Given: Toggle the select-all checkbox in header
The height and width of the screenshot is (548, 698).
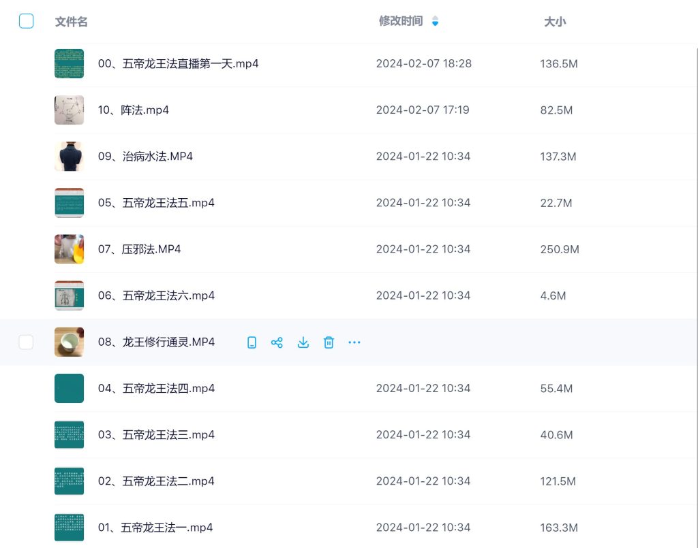Looking at the screenshot, I should 26,21.
